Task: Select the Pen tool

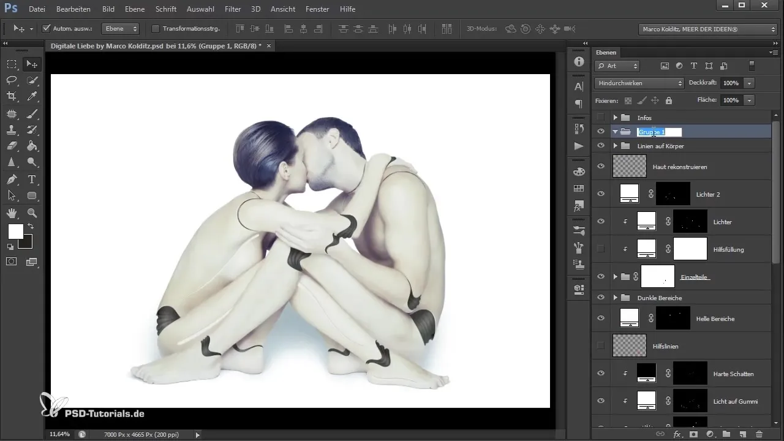Action: click(12, 179)
